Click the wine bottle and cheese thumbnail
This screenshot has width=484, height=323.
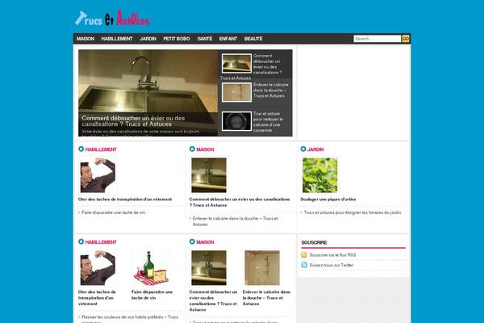(152, 267)
